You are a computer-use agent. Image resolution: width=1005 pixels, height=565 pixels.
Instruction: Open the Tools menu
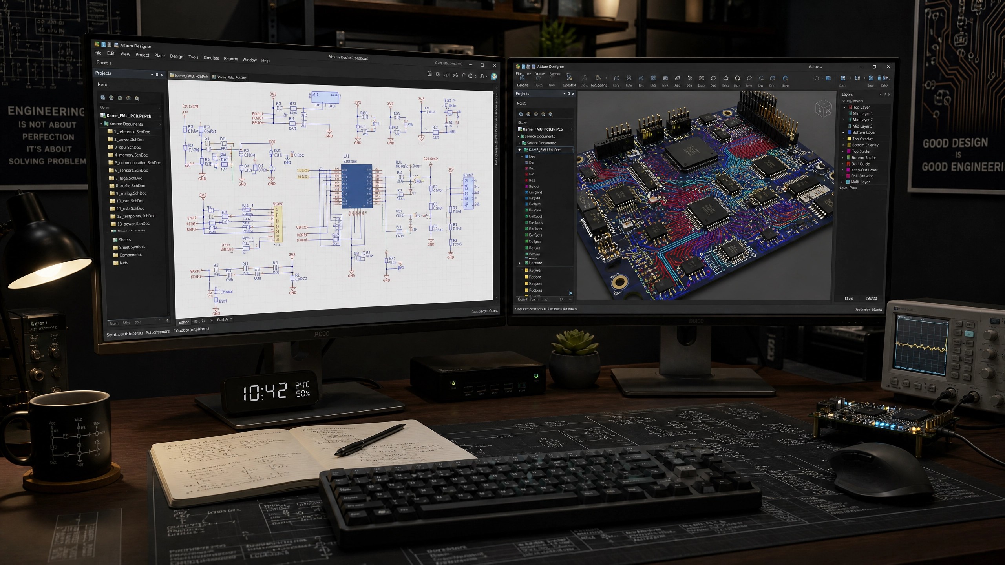193,57
